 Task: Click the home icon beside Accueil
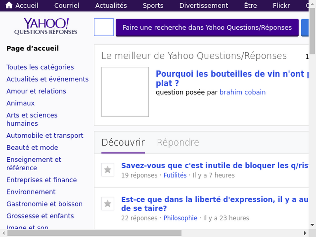coord(9,5)
